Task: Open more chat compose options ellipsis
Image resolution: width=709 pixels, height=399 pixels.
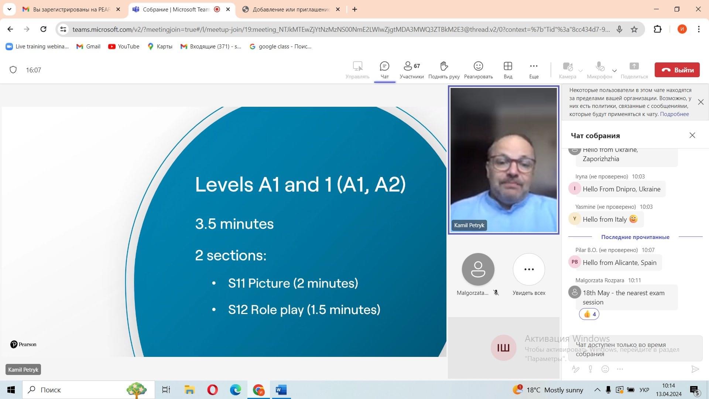Action: pyautogui.click(x=620, y=369)
